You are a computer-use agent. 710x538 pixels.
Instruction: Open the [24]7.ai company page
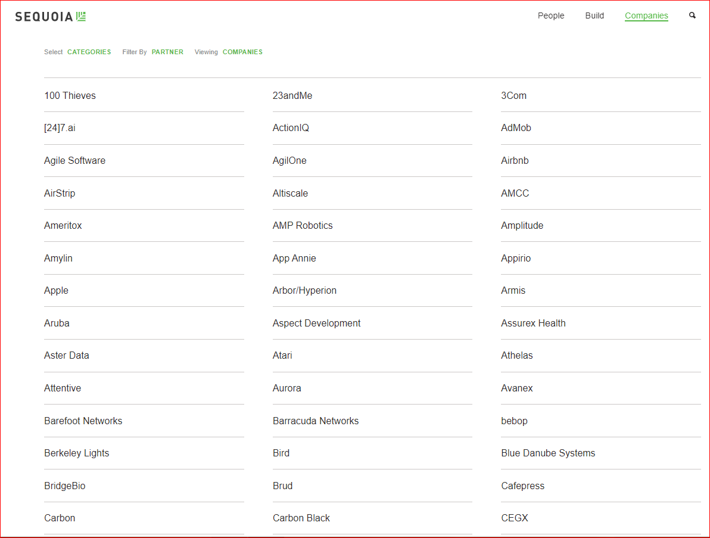60,127
